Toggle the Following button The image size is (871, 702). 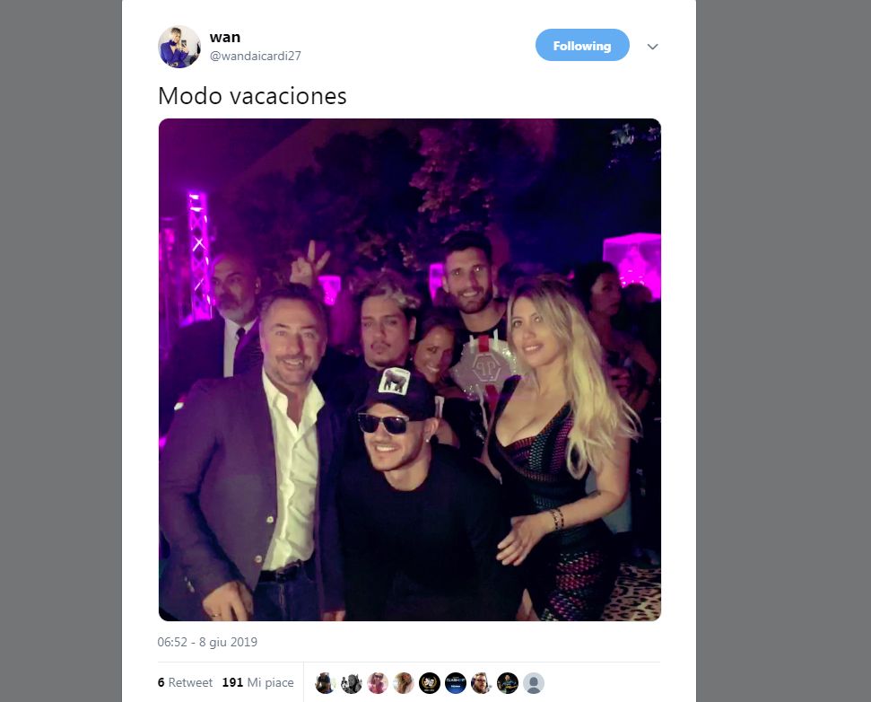[582, 46]
